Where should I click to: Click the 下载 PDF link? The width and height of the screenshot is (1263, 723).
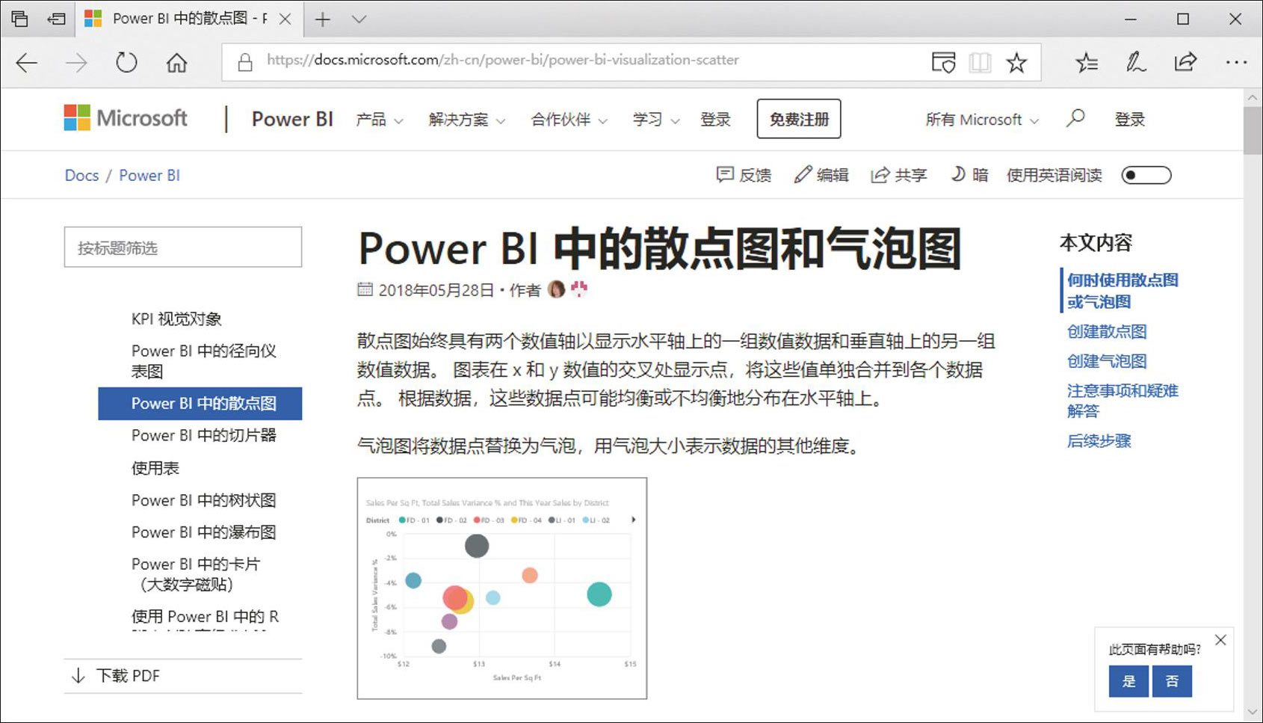(x=116, y=676)
